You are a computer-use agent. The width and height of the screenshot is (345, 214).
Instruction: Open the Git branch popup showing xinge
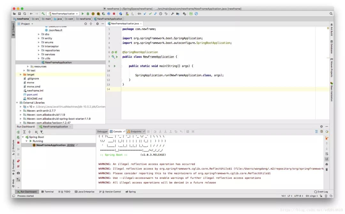point(311,195)
